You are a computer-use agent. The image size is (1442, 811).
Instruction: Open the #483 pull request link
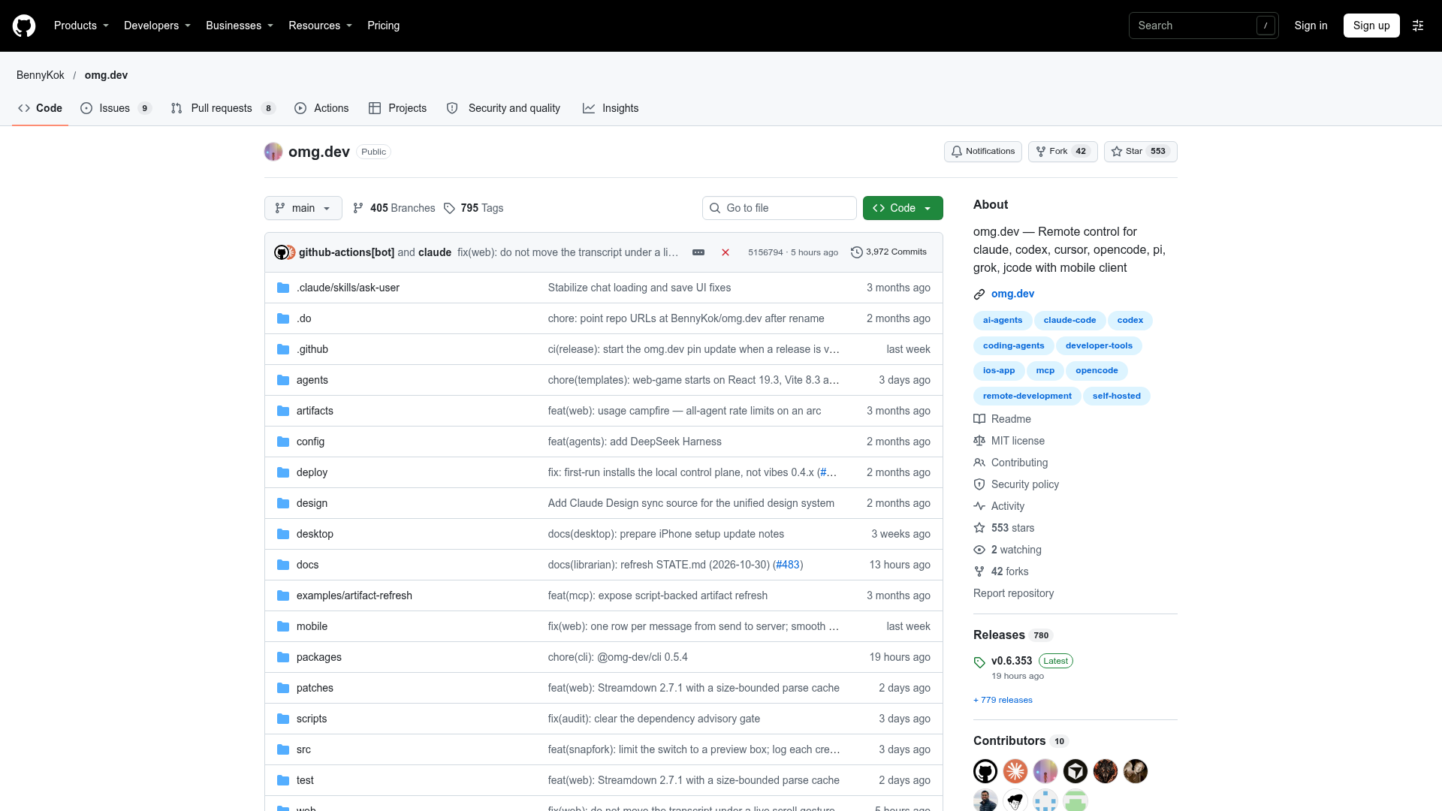[788, 565]
